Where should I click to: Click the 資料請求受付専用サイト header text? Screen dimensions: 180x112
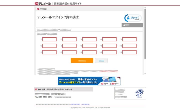68,4
